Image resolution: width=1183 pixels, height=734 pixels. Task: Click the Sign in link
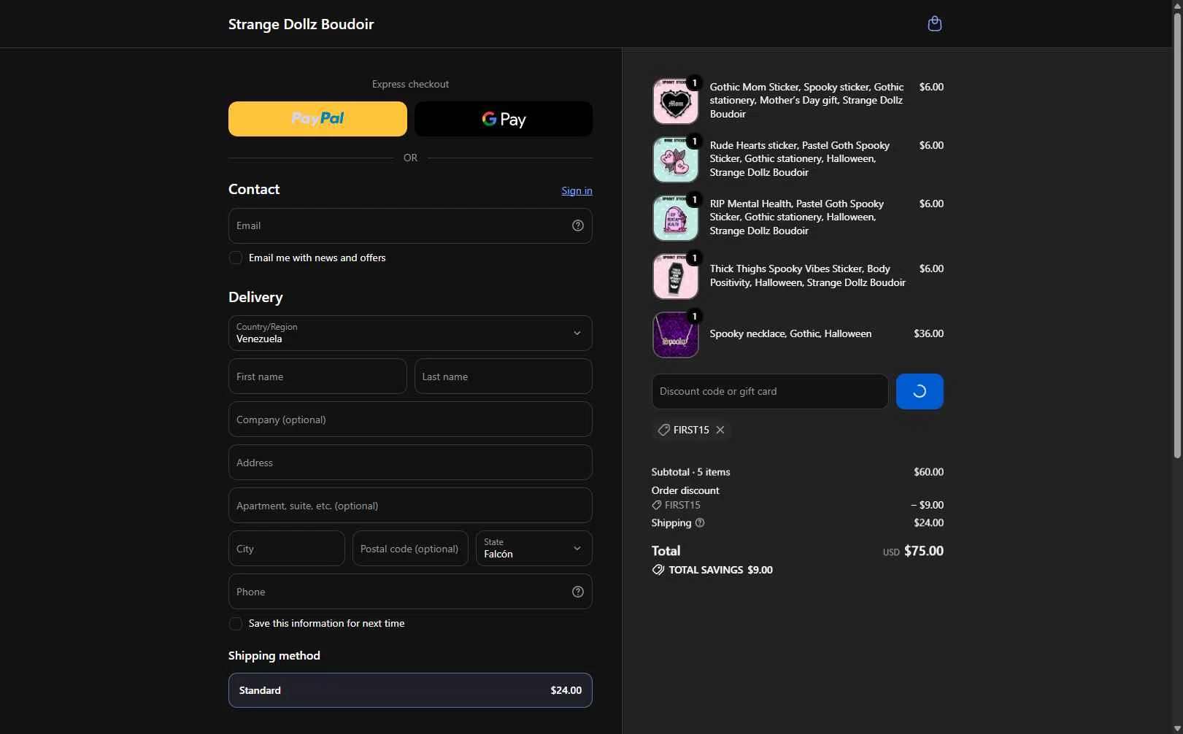(577, 190)
